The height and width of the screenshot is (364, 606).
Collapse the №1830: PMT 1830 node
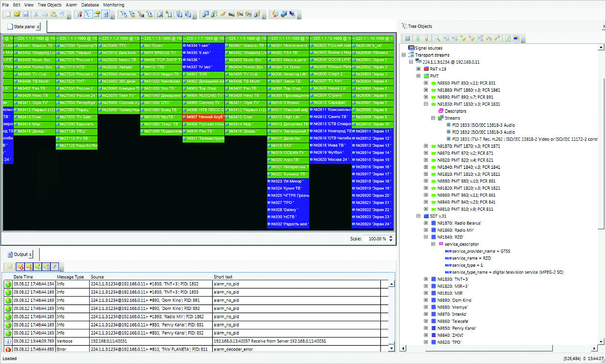(x=426, y=104)
